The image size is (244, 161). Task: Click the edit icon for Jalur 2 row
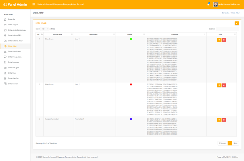coord(219,85)
